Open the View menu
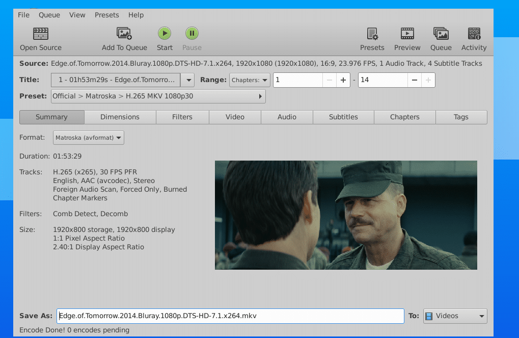 77,15
